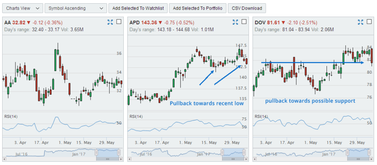
Task: Select the DOV chart checkbox
Action: 369,22
